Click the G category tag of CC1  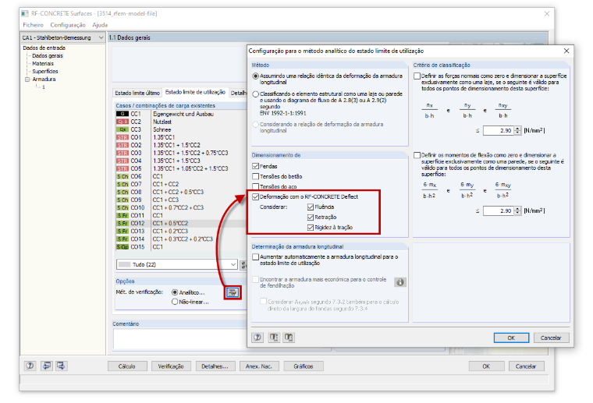pos(123,114)
